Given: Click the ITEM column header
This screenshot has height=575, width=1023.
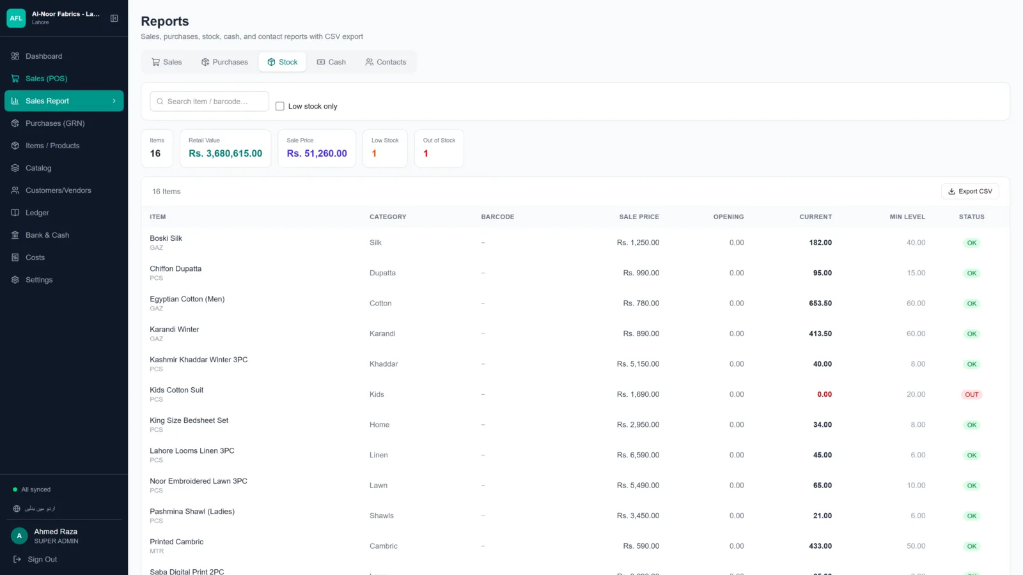Looking at the screenshot, I should (158, 217).
